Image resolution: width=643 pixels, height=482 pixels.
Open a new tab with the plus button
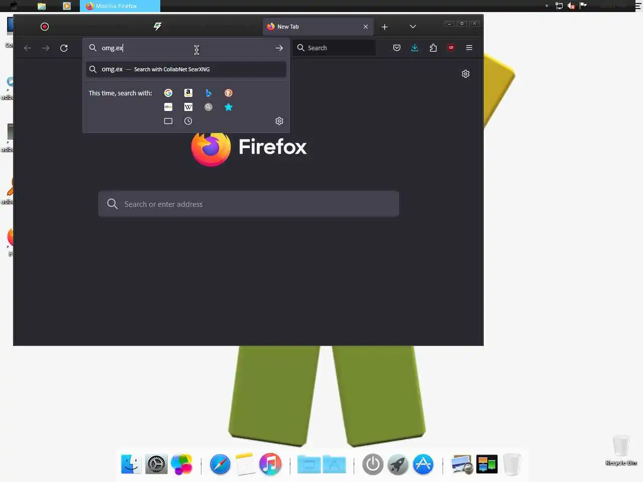385,27
